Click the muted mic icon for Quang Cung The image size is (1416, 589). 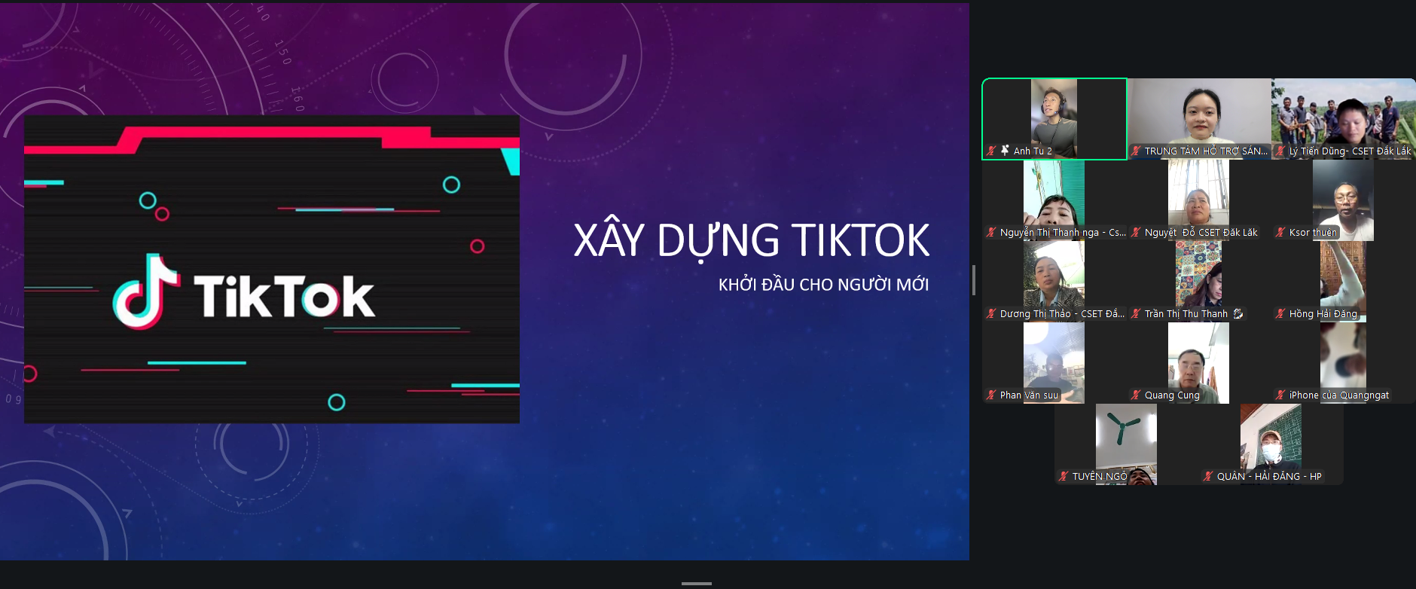[1136, 395]
